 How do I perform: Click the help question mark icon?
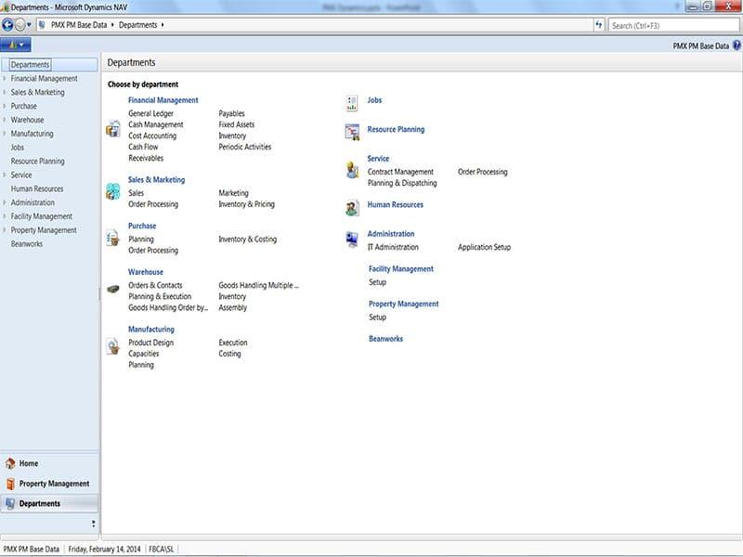coord(736,45)
